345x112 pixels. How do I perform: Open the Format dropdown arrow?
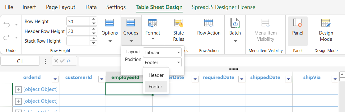153,39
